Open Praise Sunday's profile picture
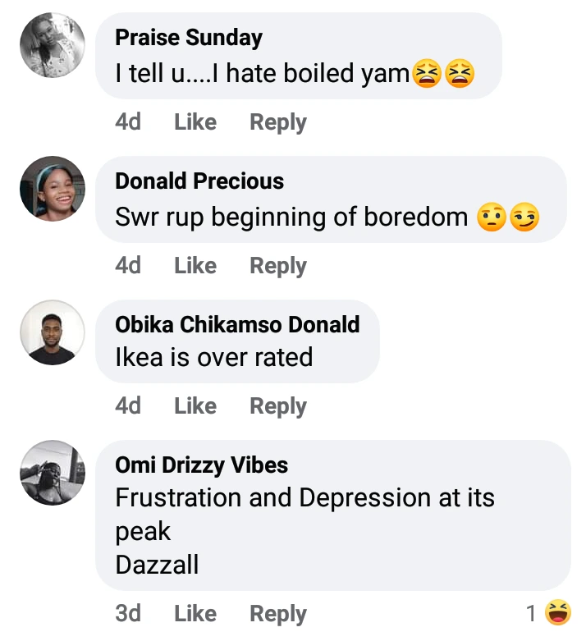 [x=53, y=45]
